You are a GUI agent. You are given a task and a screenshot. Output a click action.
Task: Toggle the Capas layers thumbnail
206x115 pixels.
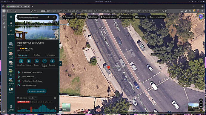(66, 107)
